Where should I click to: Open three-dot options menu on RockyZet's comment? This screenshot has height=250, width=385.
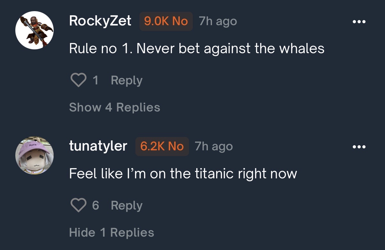[359, 22]
